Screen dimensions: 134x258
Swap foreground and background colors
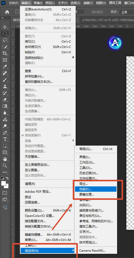tap(7, 178)
